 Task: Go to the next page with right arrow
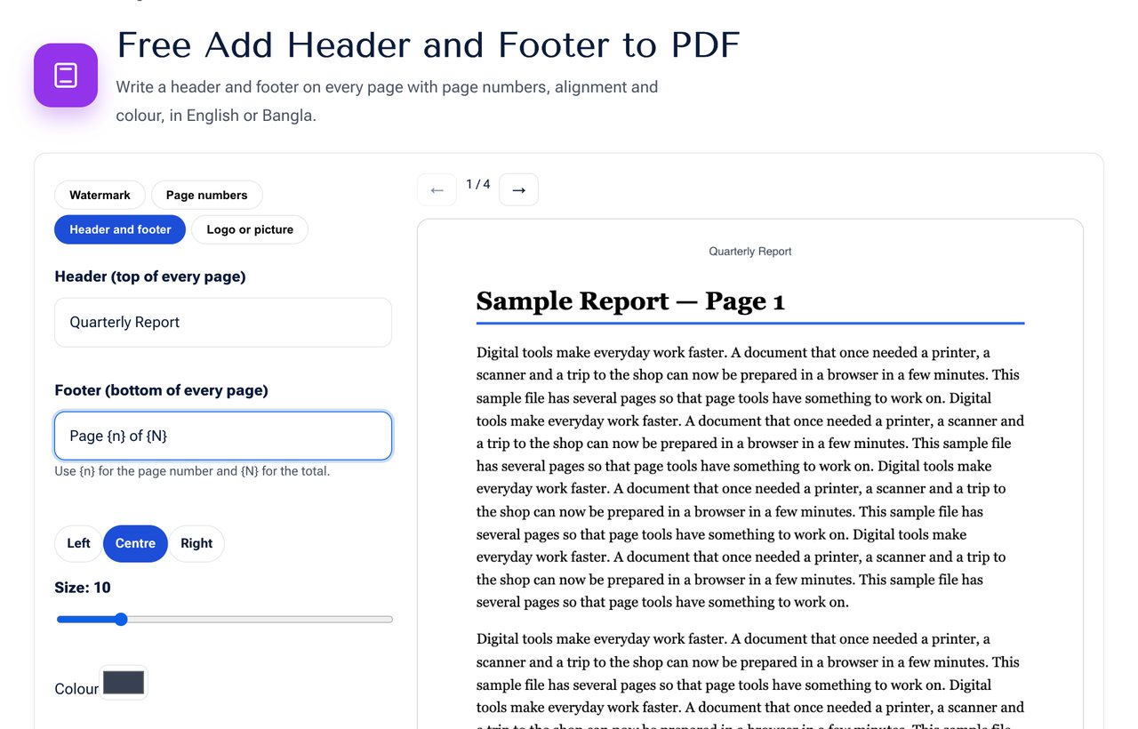point(518,189)
